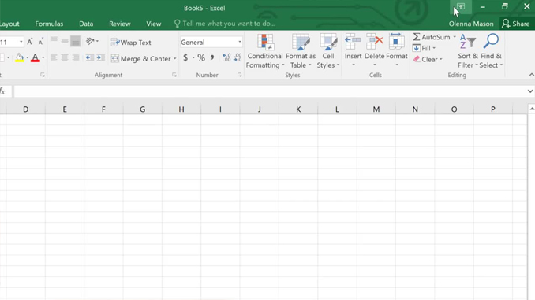Image resolution: width=535 pixels, height=300 pixels.
Task: Middle align cell contents
Action: tap(65, 41)
